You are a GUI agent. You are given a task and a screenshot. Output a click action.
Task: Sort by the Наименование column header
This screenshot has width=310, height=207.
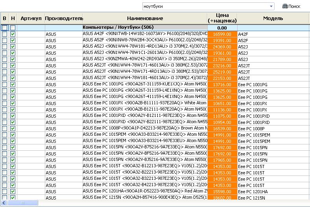tap(145, 18)
